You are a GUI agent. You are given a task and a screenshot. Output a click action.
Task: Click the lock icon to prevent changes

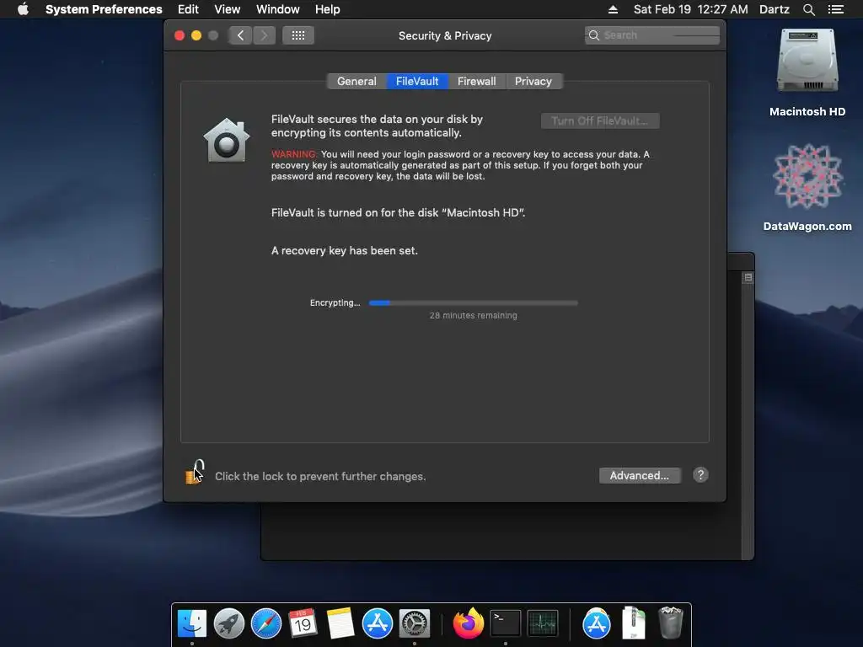194,473
